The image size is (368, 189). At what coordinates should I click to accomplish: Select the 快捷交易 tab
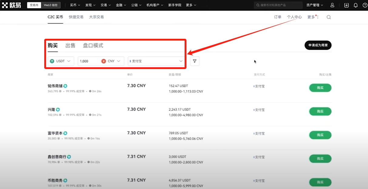pyautogui.click(x=76, y=17)
